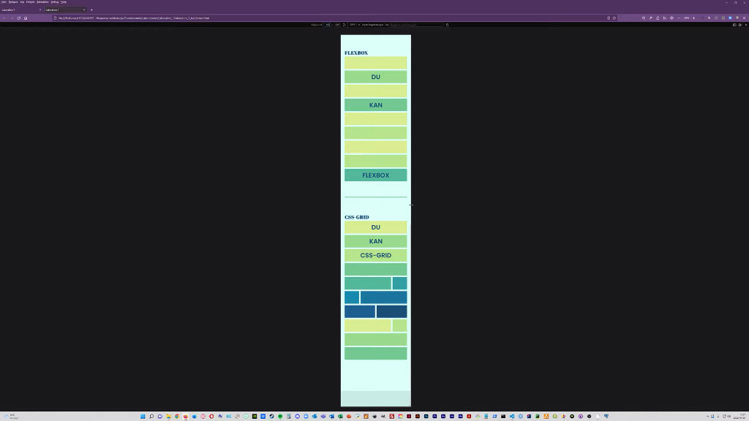Bookmark this page with star icon
This screenshot has width=749, height=421.
point(614,18)
